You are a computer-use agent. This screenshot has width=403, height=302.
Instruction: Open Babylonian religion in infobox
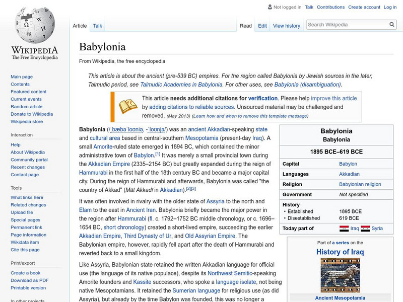[x=360, y=184]
